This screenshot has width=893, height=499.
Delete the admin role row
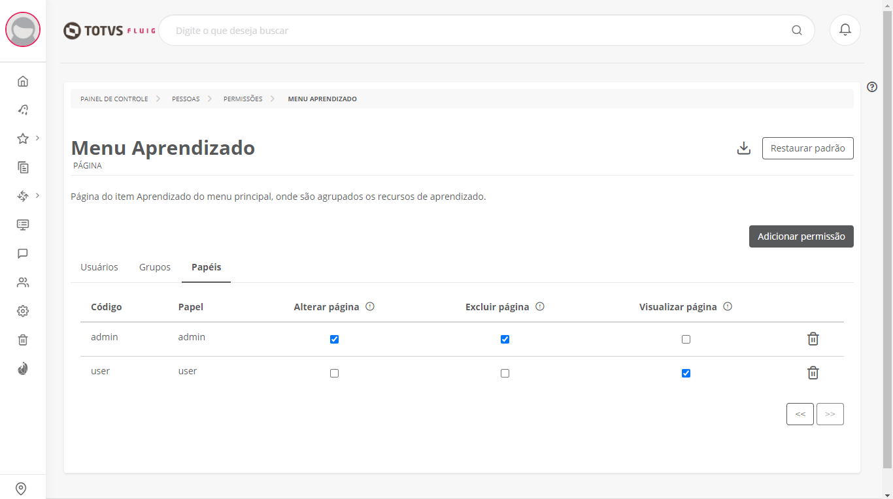(x=813, y=339)
